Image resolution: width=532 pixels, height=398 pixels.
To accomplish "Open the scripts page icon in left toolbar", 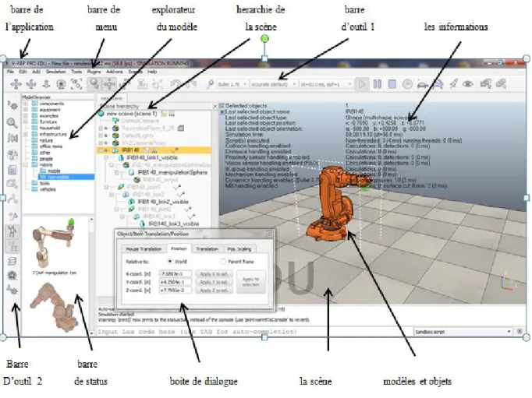I will click(12, 169).
